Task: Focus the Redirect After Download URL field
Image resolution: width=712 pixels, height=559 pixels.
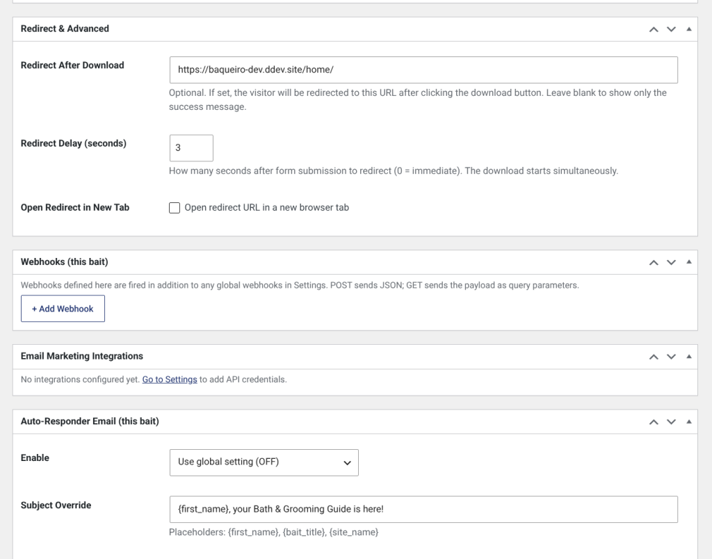Action: 423,70
